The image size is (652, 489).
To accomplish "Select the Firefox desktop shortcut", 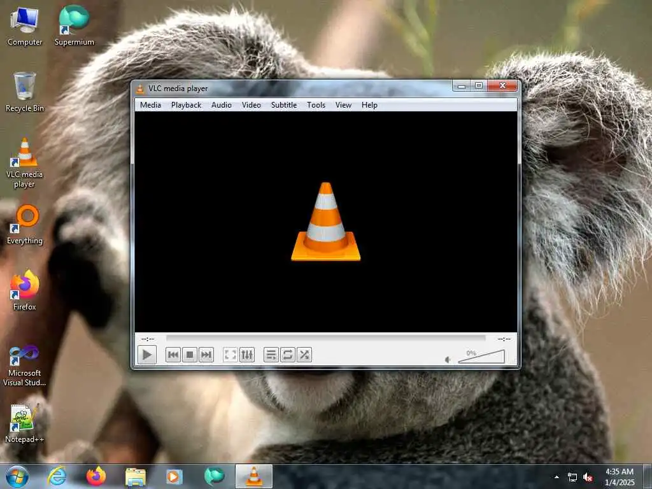I will point(25,290).
